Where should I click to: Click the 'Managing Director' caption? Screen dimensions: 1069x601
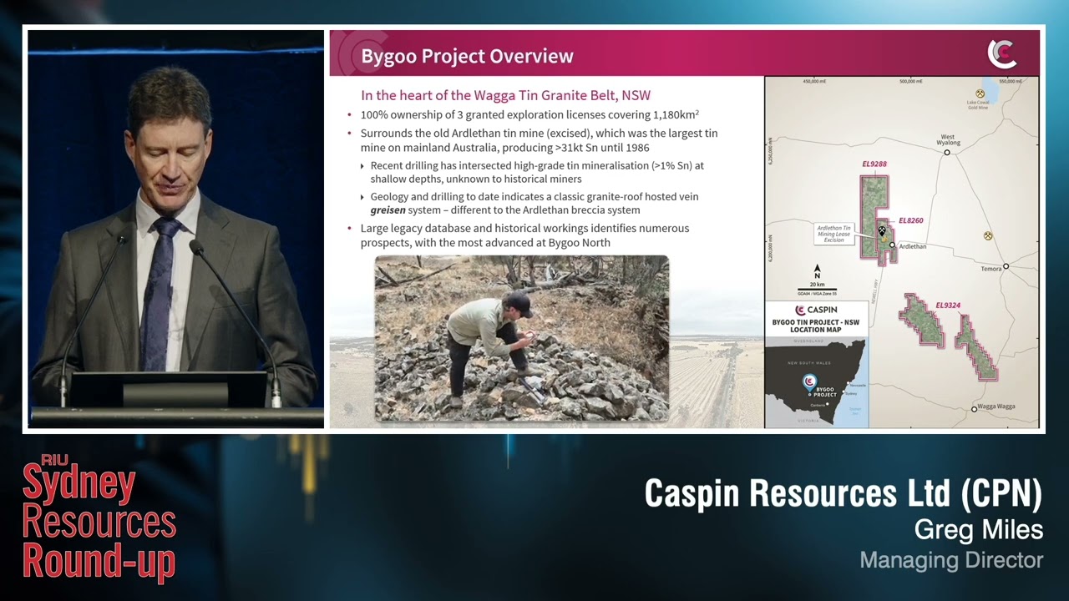point(951,560)
